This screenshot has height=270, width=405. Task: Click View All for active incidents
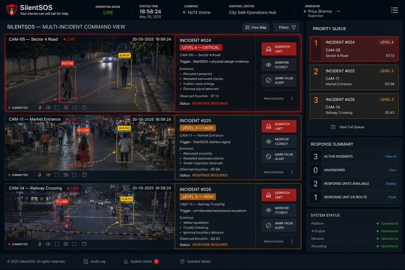[390, 156]
